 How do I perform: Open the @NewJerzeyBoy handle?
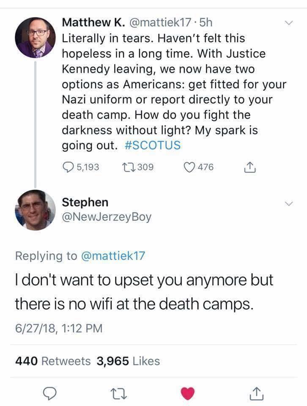click(107, 217)
